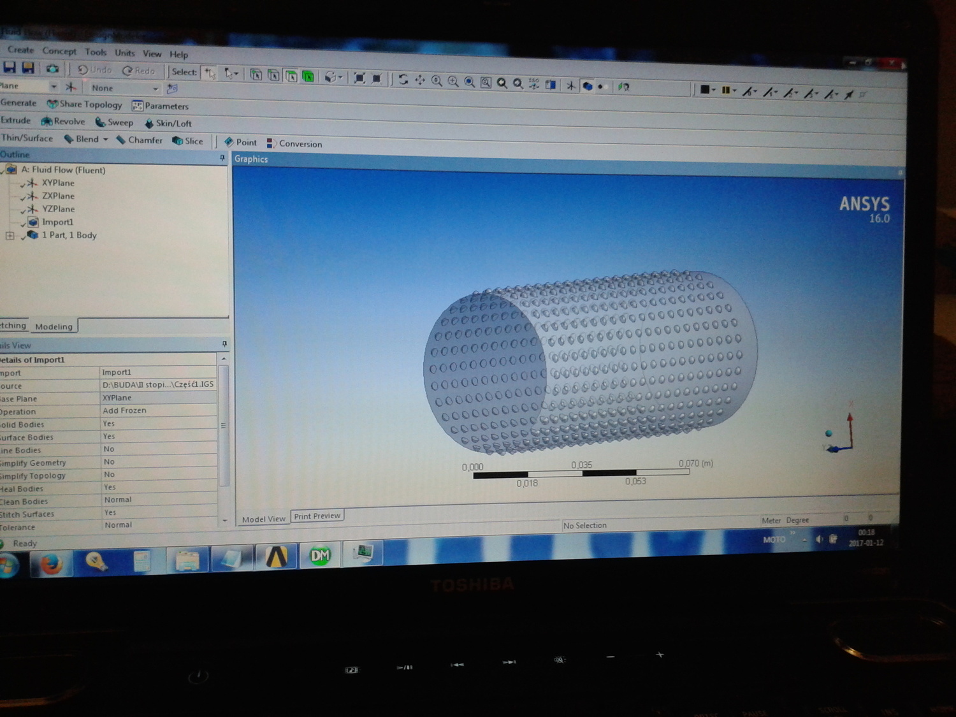Screen dimensions: 956x717
Task: Click the Conversion tool
Action: click(294, 143)
